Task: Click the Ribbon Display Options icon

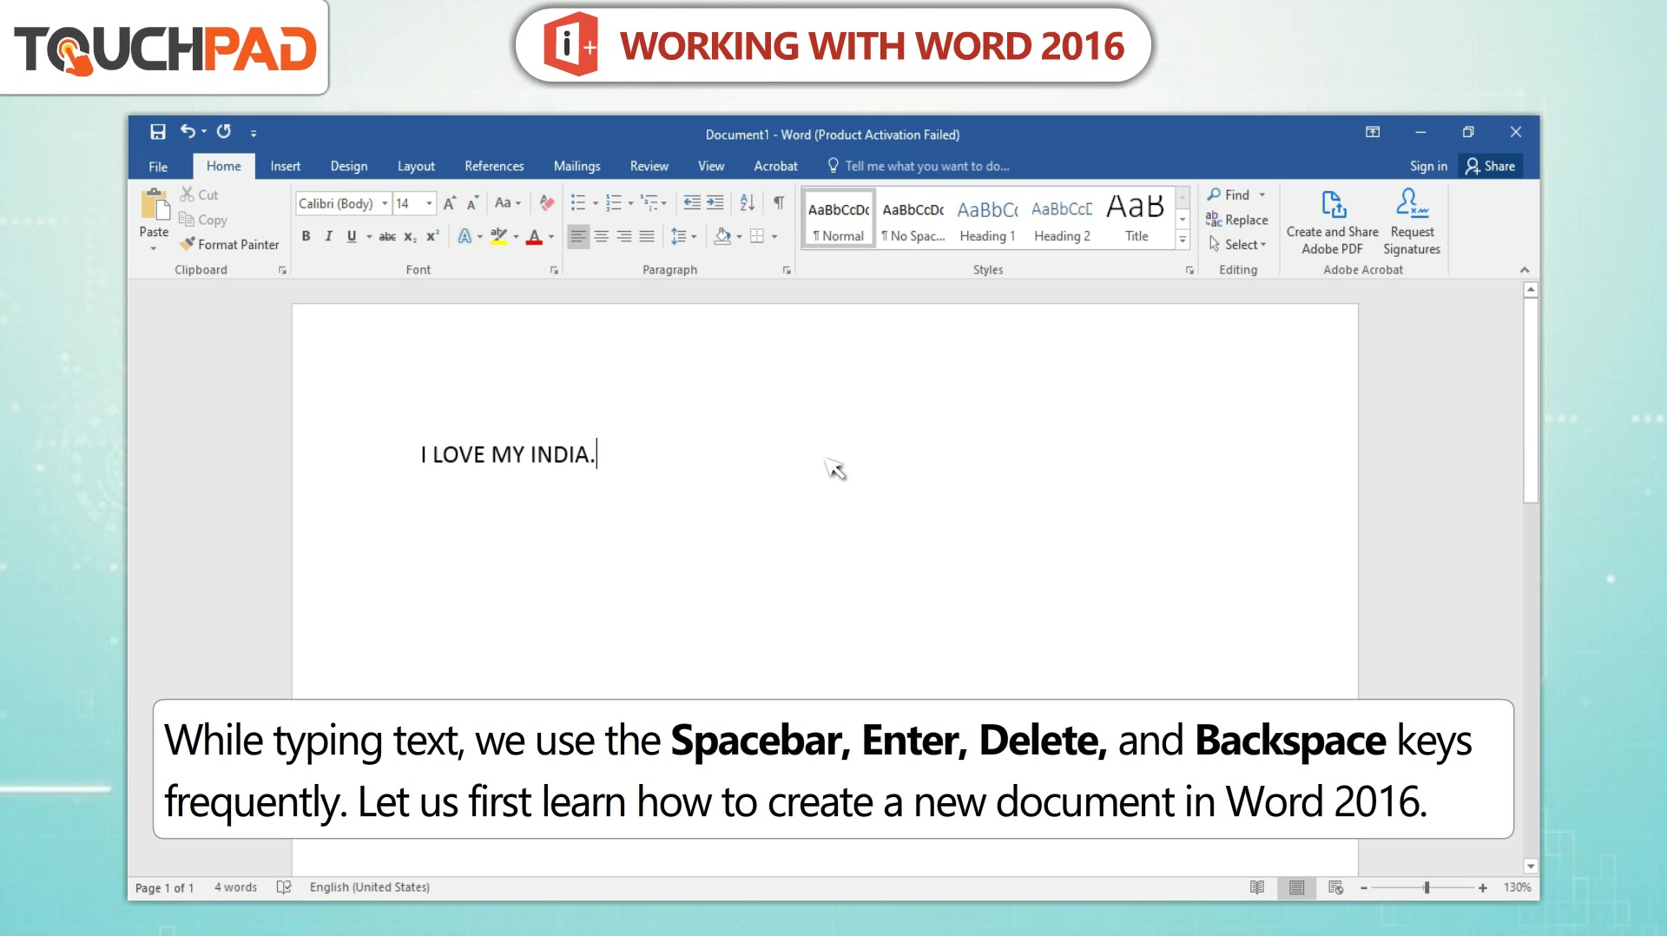Action: (1373, 132)
